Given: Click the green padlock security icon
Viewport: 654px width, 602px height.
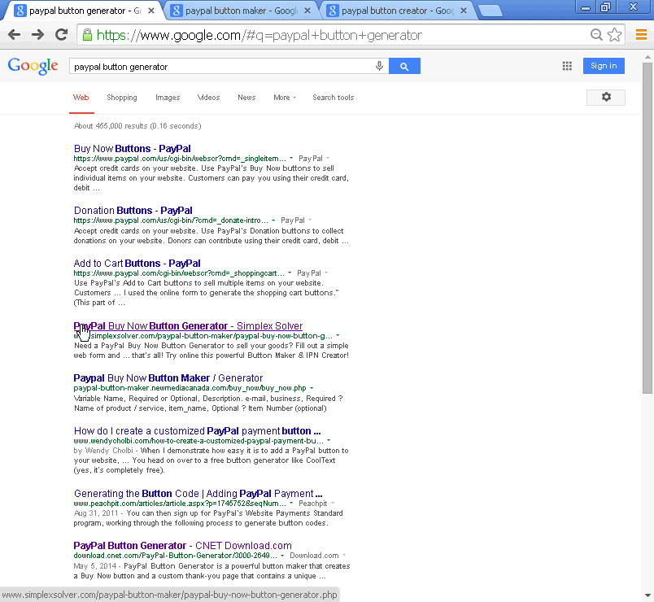Looking at the screenshot, I should coord(87,35).
